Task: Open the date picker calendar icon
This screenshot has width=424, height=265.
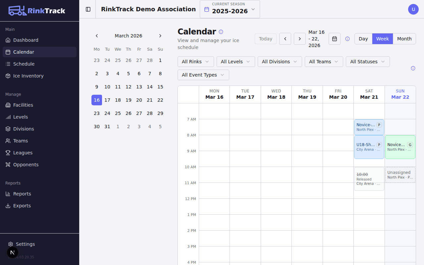Action: [334, 39]
